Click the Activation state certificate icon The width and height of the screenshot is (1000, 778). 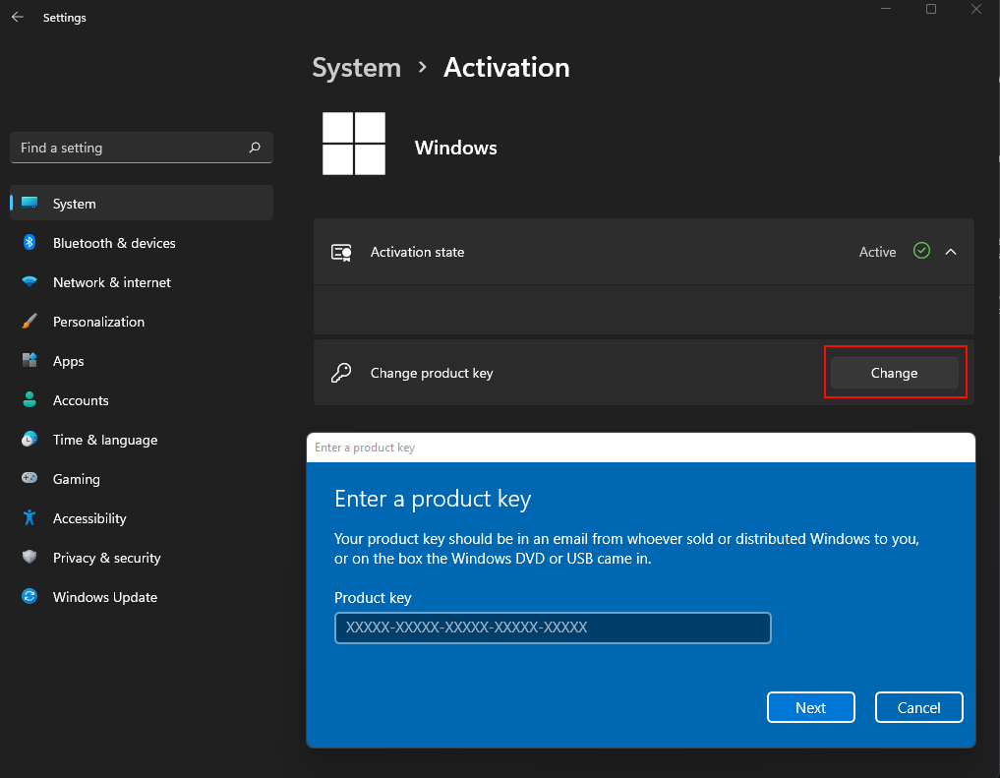tap(341, 253)
